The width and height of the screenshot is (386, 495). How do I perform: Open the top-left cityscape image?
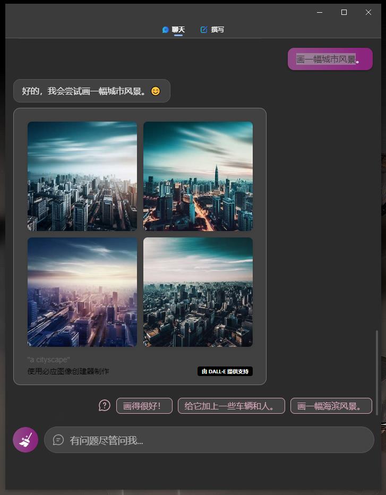point(82,176)
